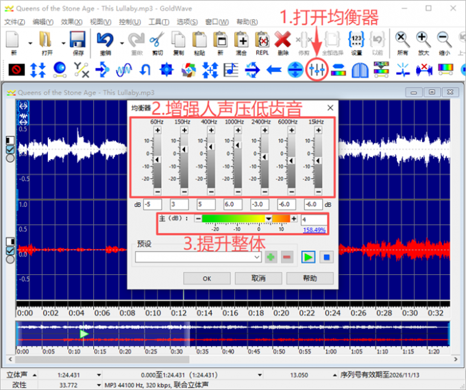Open the 工具 (Tool) menu

pyautogui.click(x=159, y=22)
